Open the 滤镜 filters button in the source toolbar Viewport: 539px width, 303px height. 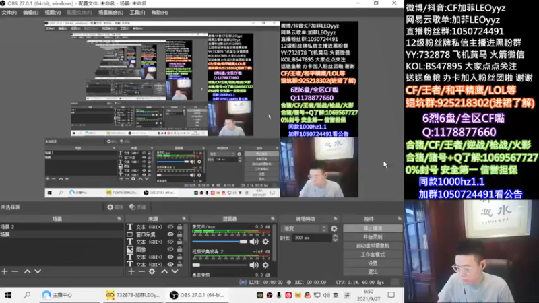[x=137, y=207]
